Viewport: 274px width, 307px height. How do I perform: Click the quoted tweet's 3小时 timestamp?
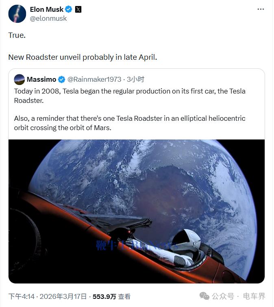click(136, 79)
